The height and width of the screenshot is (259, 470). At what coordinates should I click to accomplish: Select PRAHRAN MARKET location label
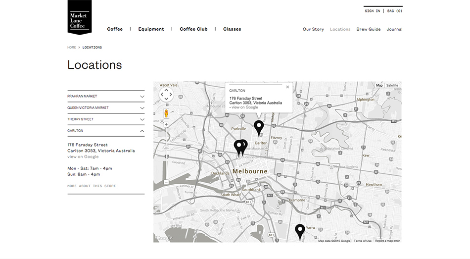pos(82,97)
